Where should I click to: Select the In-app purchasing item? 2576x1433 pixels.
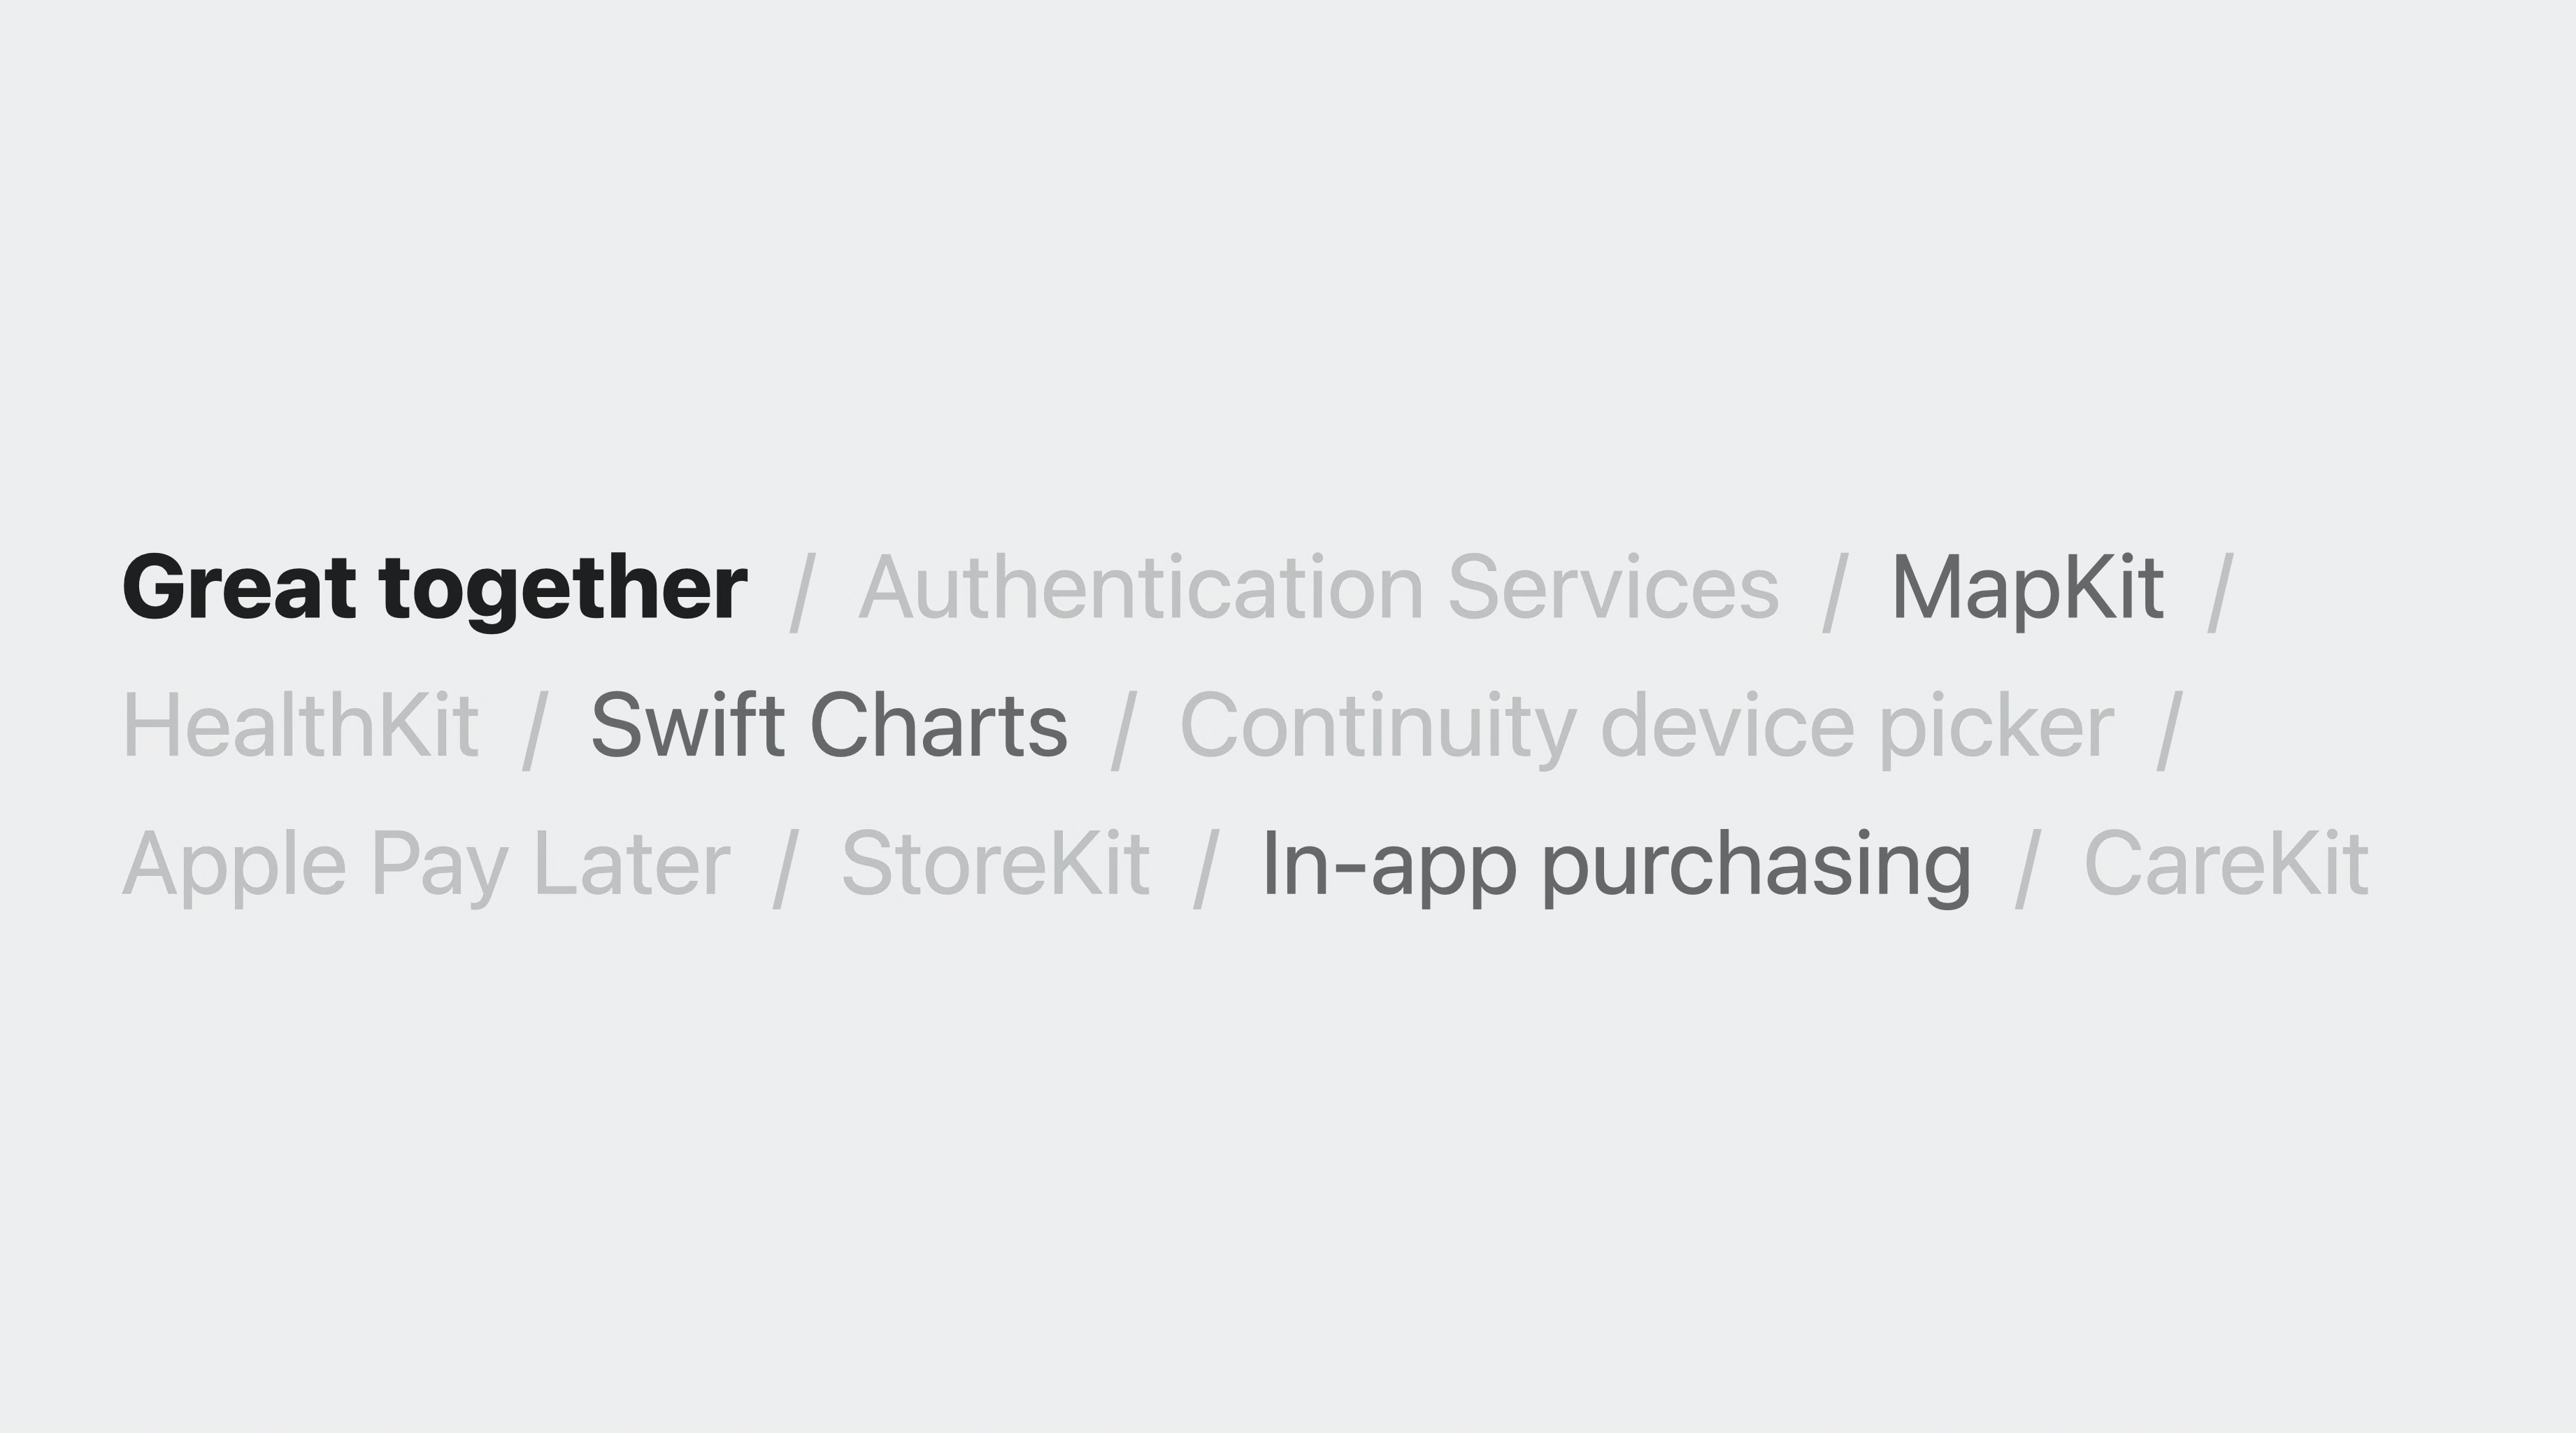pos(1616,866)
